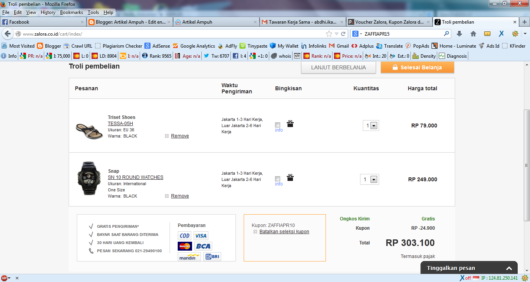Open the Gmail bookmark

[339, 46]
